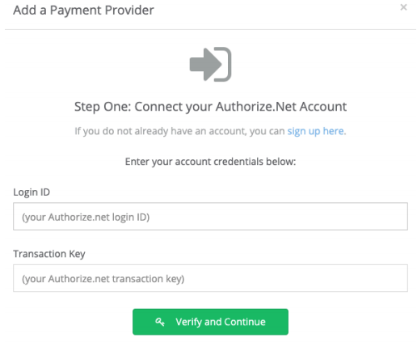Click the '(your Authorize.net login ID)' placeholder

point(86,217)
